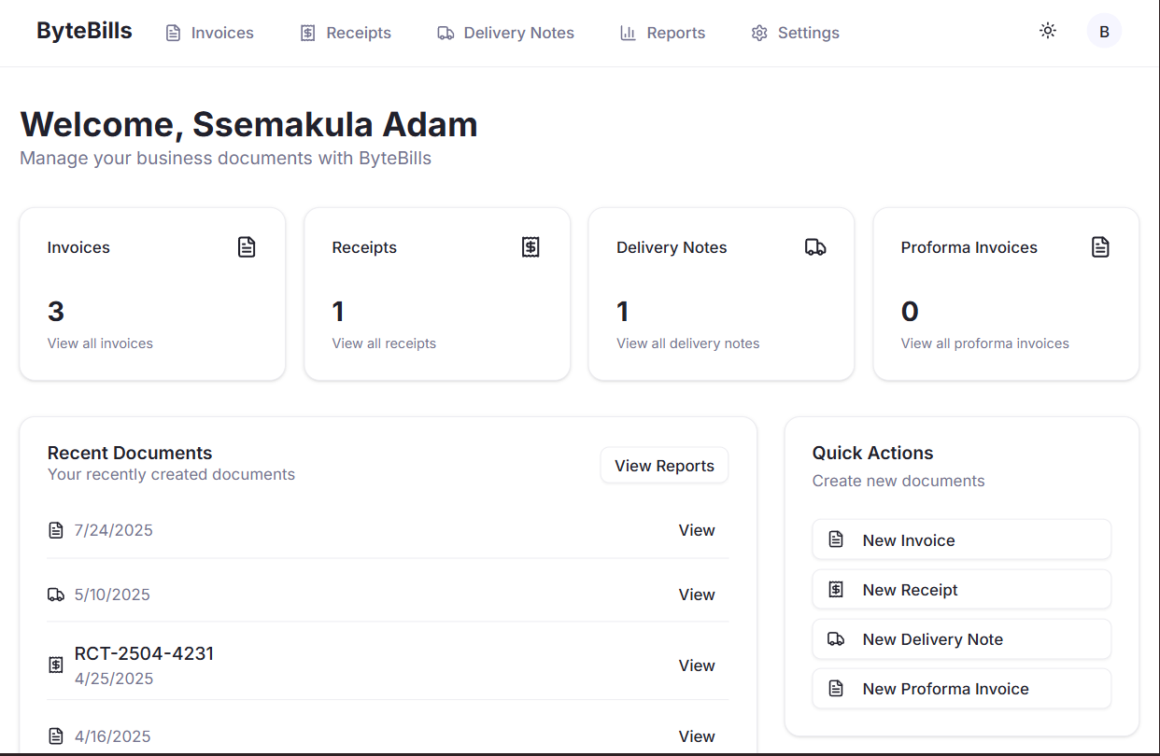Open the user avatar menu labeled B
Viewport: 1160px width, 756px height.
coord(1104,32)
